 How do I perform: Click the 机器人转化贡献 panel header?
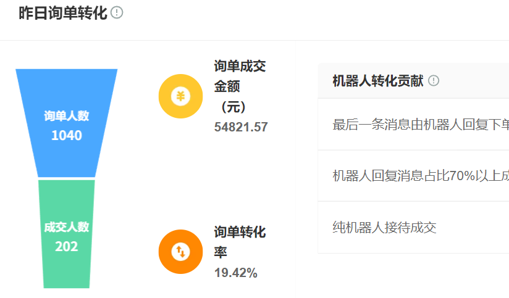[x=378, y=81]
